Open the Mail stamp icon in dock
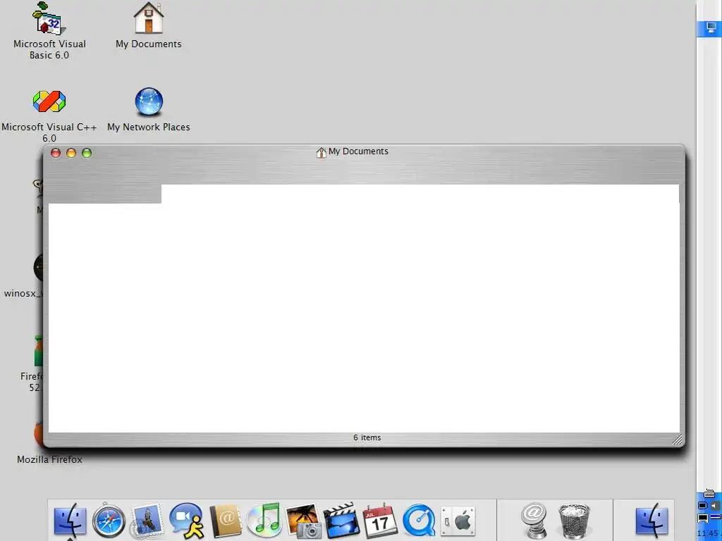 tap(147, 521)
